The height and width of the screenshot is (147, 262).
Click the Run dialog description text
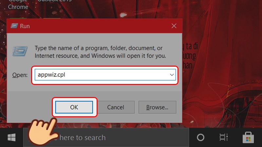[100, 52]
